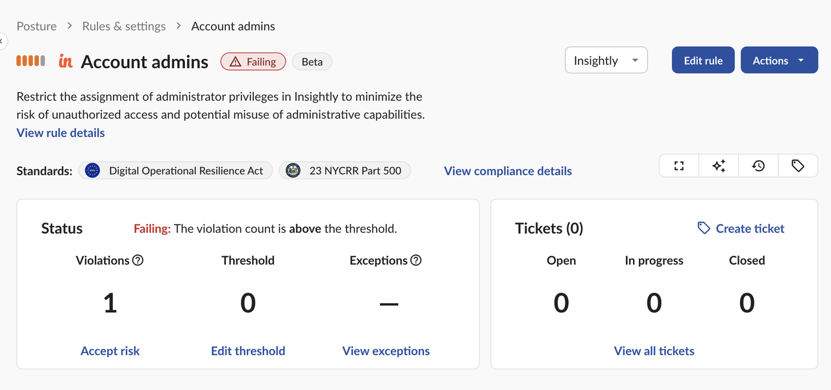
Task: Click the orange severity bars indicator
Action: (31, 61)
